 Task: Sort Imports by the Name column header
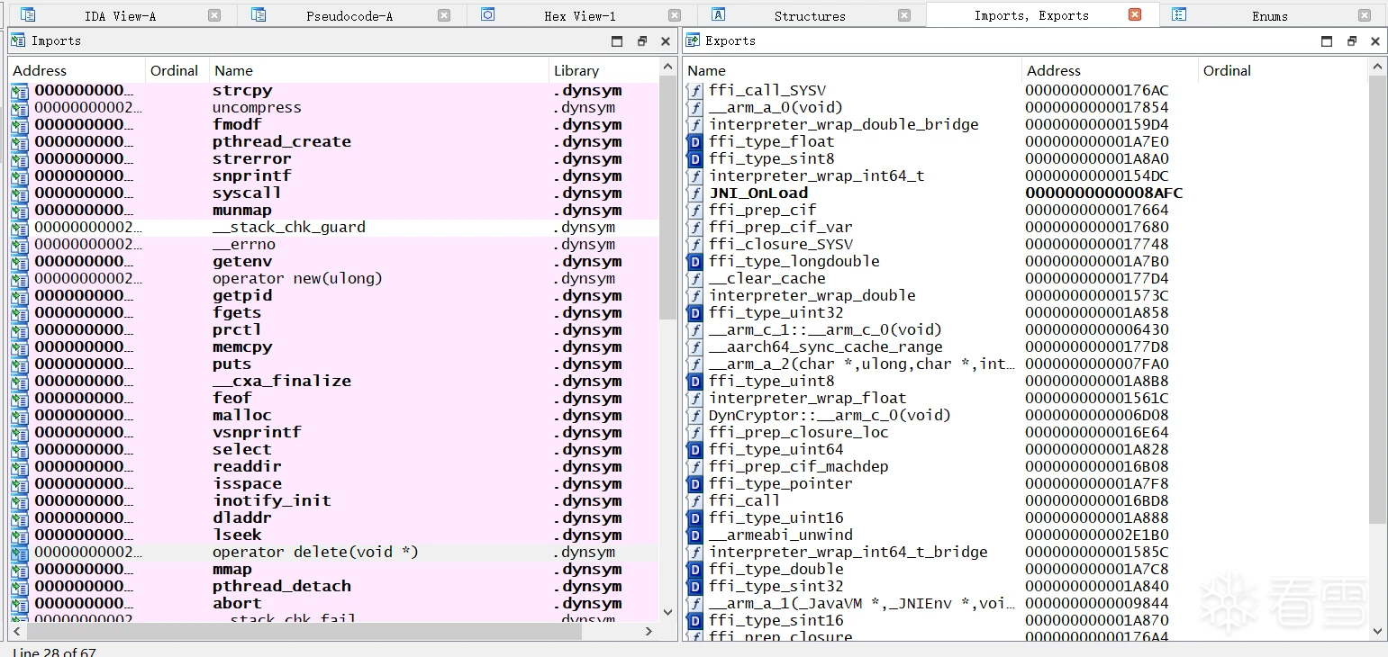[x=379, y=70]
